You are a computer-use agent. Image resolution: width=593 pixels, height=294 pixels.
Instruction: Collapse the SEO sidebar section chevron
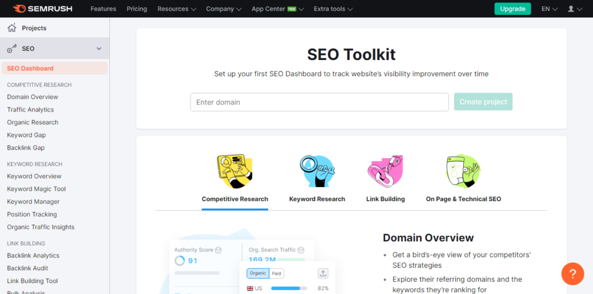[99, 49]
